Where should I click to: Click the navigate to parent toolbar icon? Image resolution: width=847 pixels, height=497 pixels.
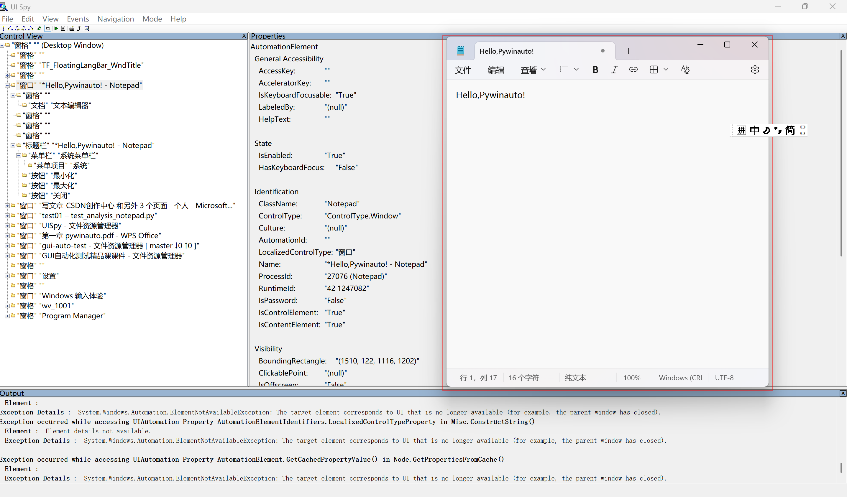[3, 29]
